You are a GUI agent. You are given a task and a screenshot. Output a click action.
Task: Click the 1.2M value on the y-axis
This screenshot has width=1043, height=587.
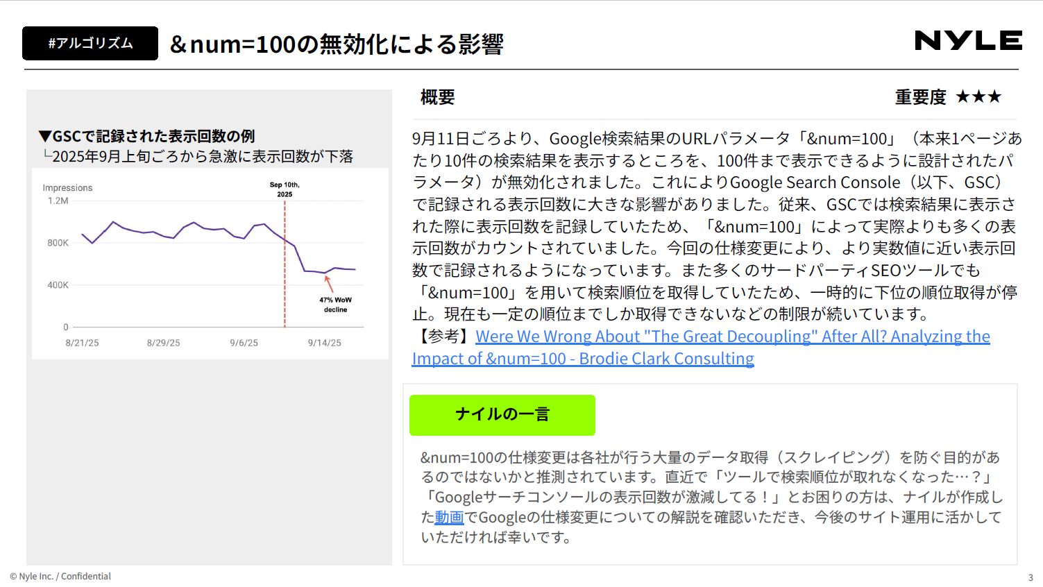(58, 201)
